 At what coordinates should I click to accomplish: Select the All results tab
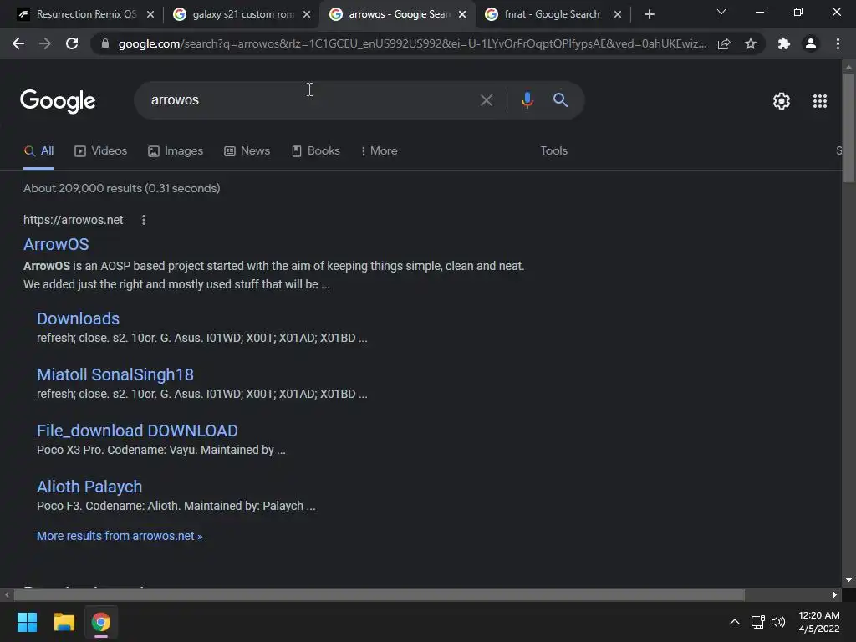click(38, 151)
